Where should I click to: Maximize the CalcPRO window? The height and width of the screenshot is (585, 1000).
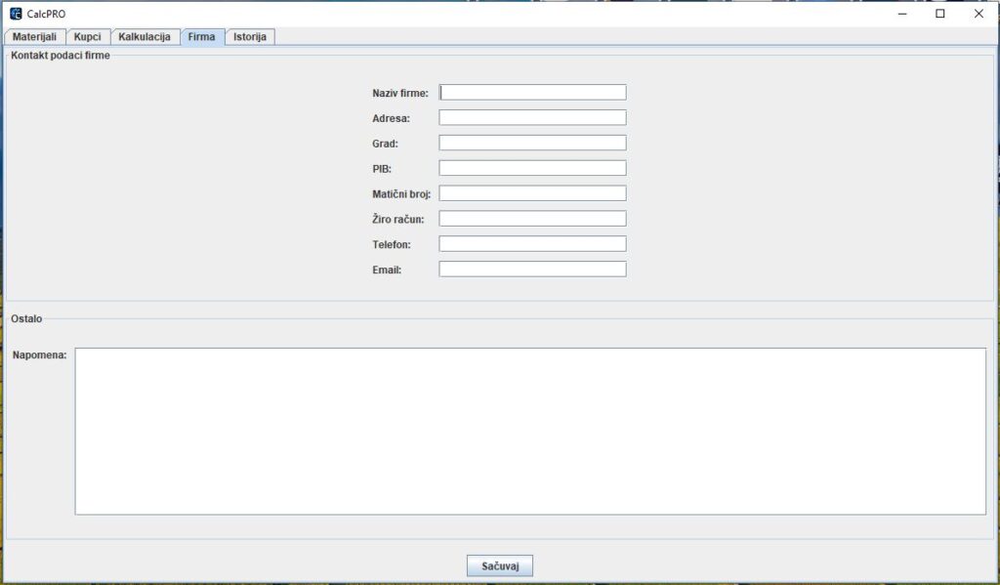click(940, 14)
